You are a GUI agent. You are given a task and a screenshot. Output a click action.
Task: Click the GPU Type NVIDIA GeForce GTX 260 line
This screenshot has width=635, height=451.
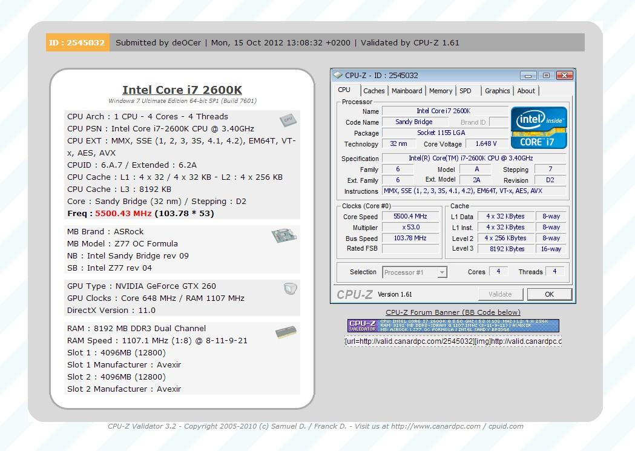pyautogui.click(x=141, y=286)
